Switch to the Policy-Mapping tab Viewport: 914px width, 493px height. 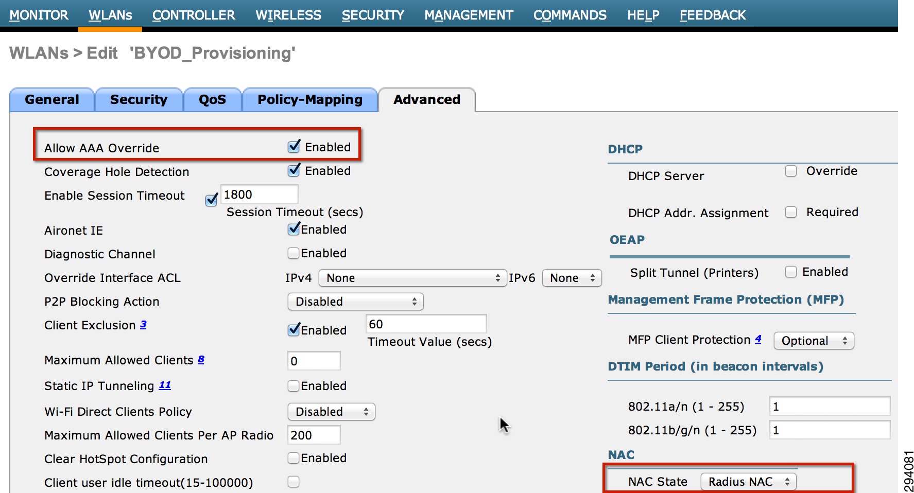(310, 100)
